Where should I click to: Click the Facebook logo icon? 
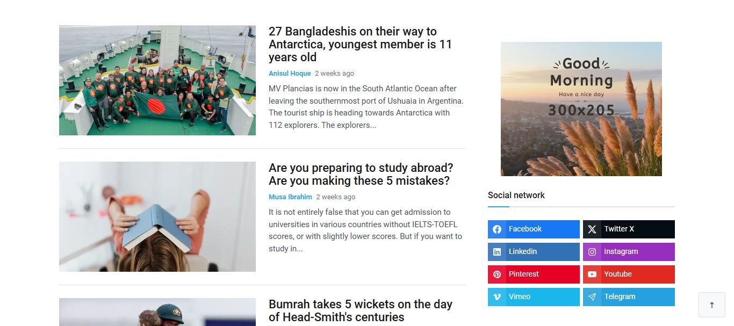pyautogui.click(x=497, y=229)
